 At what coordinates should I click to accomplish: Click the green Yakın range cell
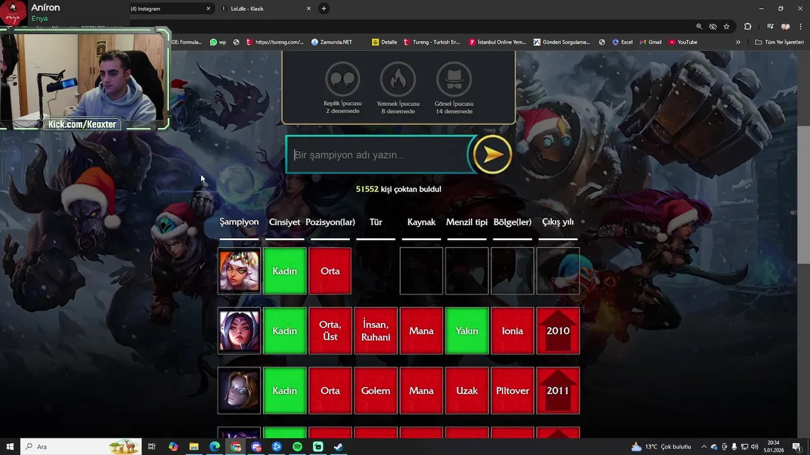point(467,331)
